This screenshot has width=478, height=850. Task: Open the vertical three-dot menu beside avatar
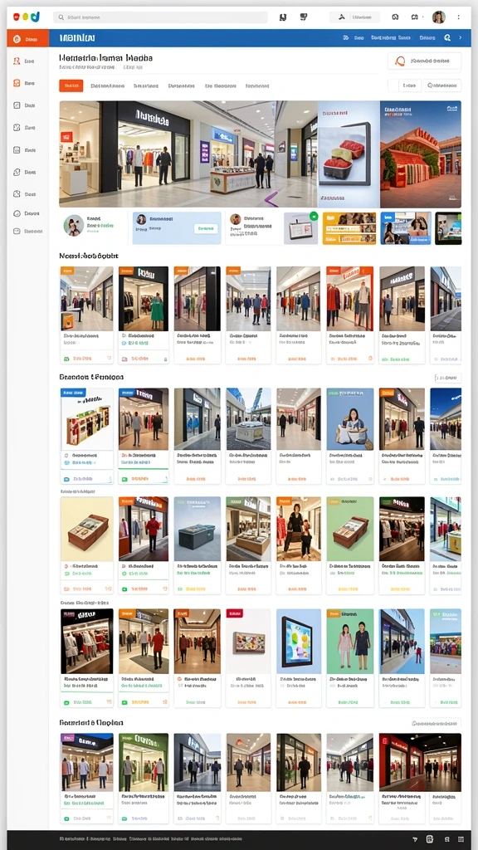coord(459,17)
